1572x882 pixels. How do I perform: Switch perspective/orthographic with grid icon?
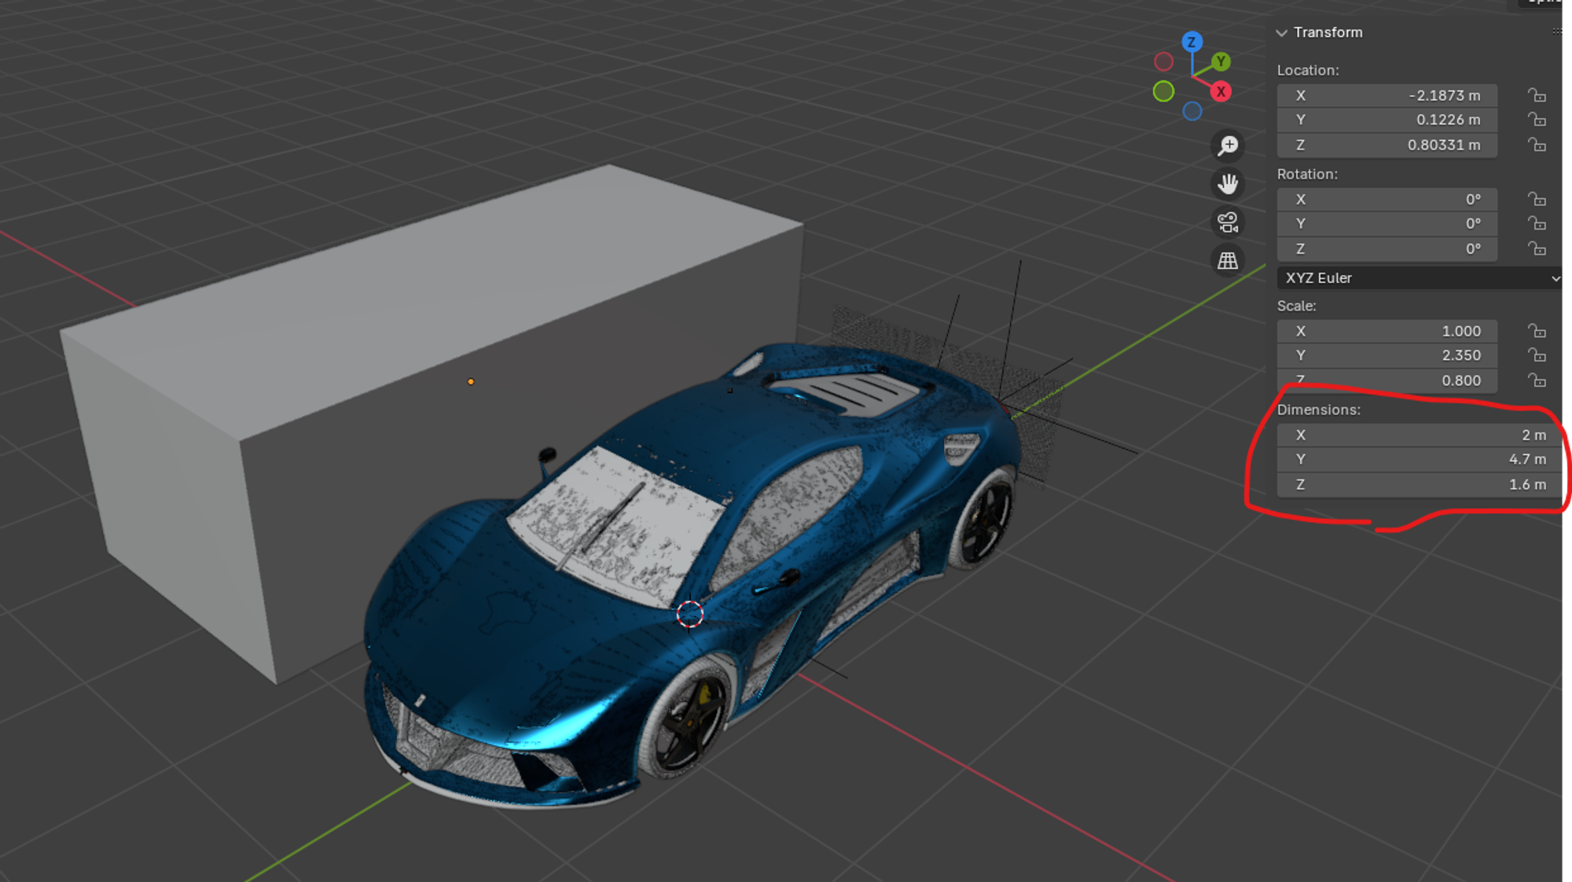click(1228, 261)
